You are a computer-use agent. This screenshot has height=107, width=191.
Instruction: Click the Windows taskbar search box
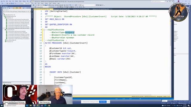click(14, 106)
